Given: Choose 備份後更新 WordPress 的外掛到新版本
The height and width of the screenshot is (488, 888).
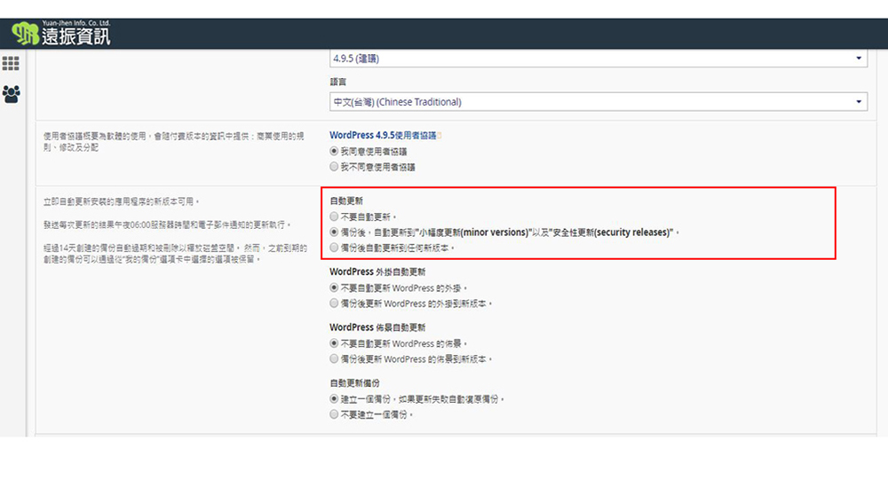Looking at the screenshot, I should [x=334, y=303].
